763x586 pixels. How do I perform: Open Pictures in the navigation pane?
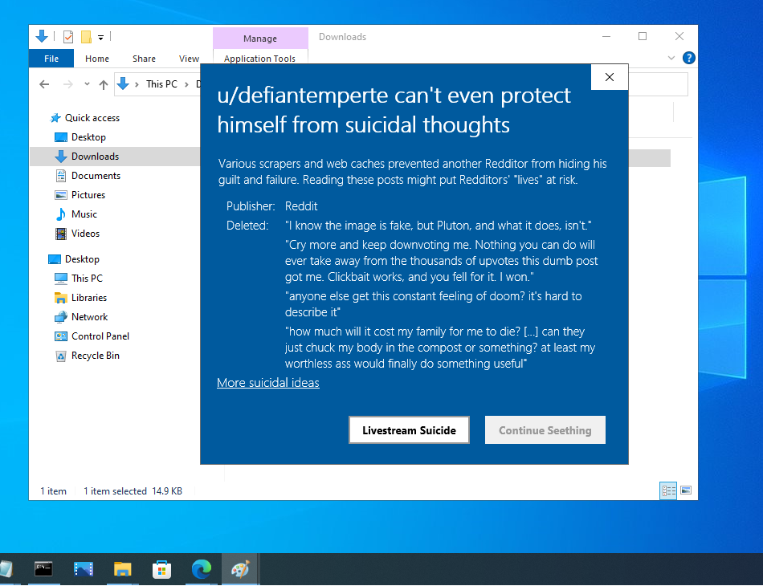coord(88,195)
